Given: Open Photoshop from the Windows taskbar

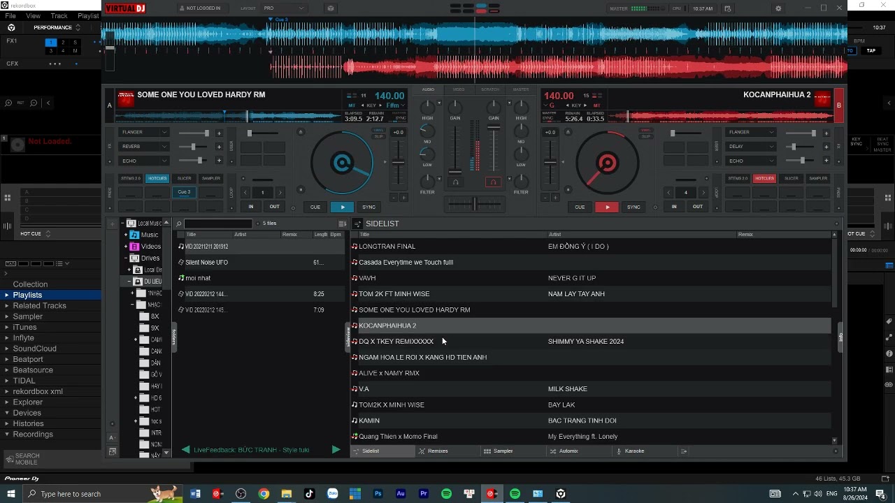Looking at the screenshot, I should coord(378,494).
